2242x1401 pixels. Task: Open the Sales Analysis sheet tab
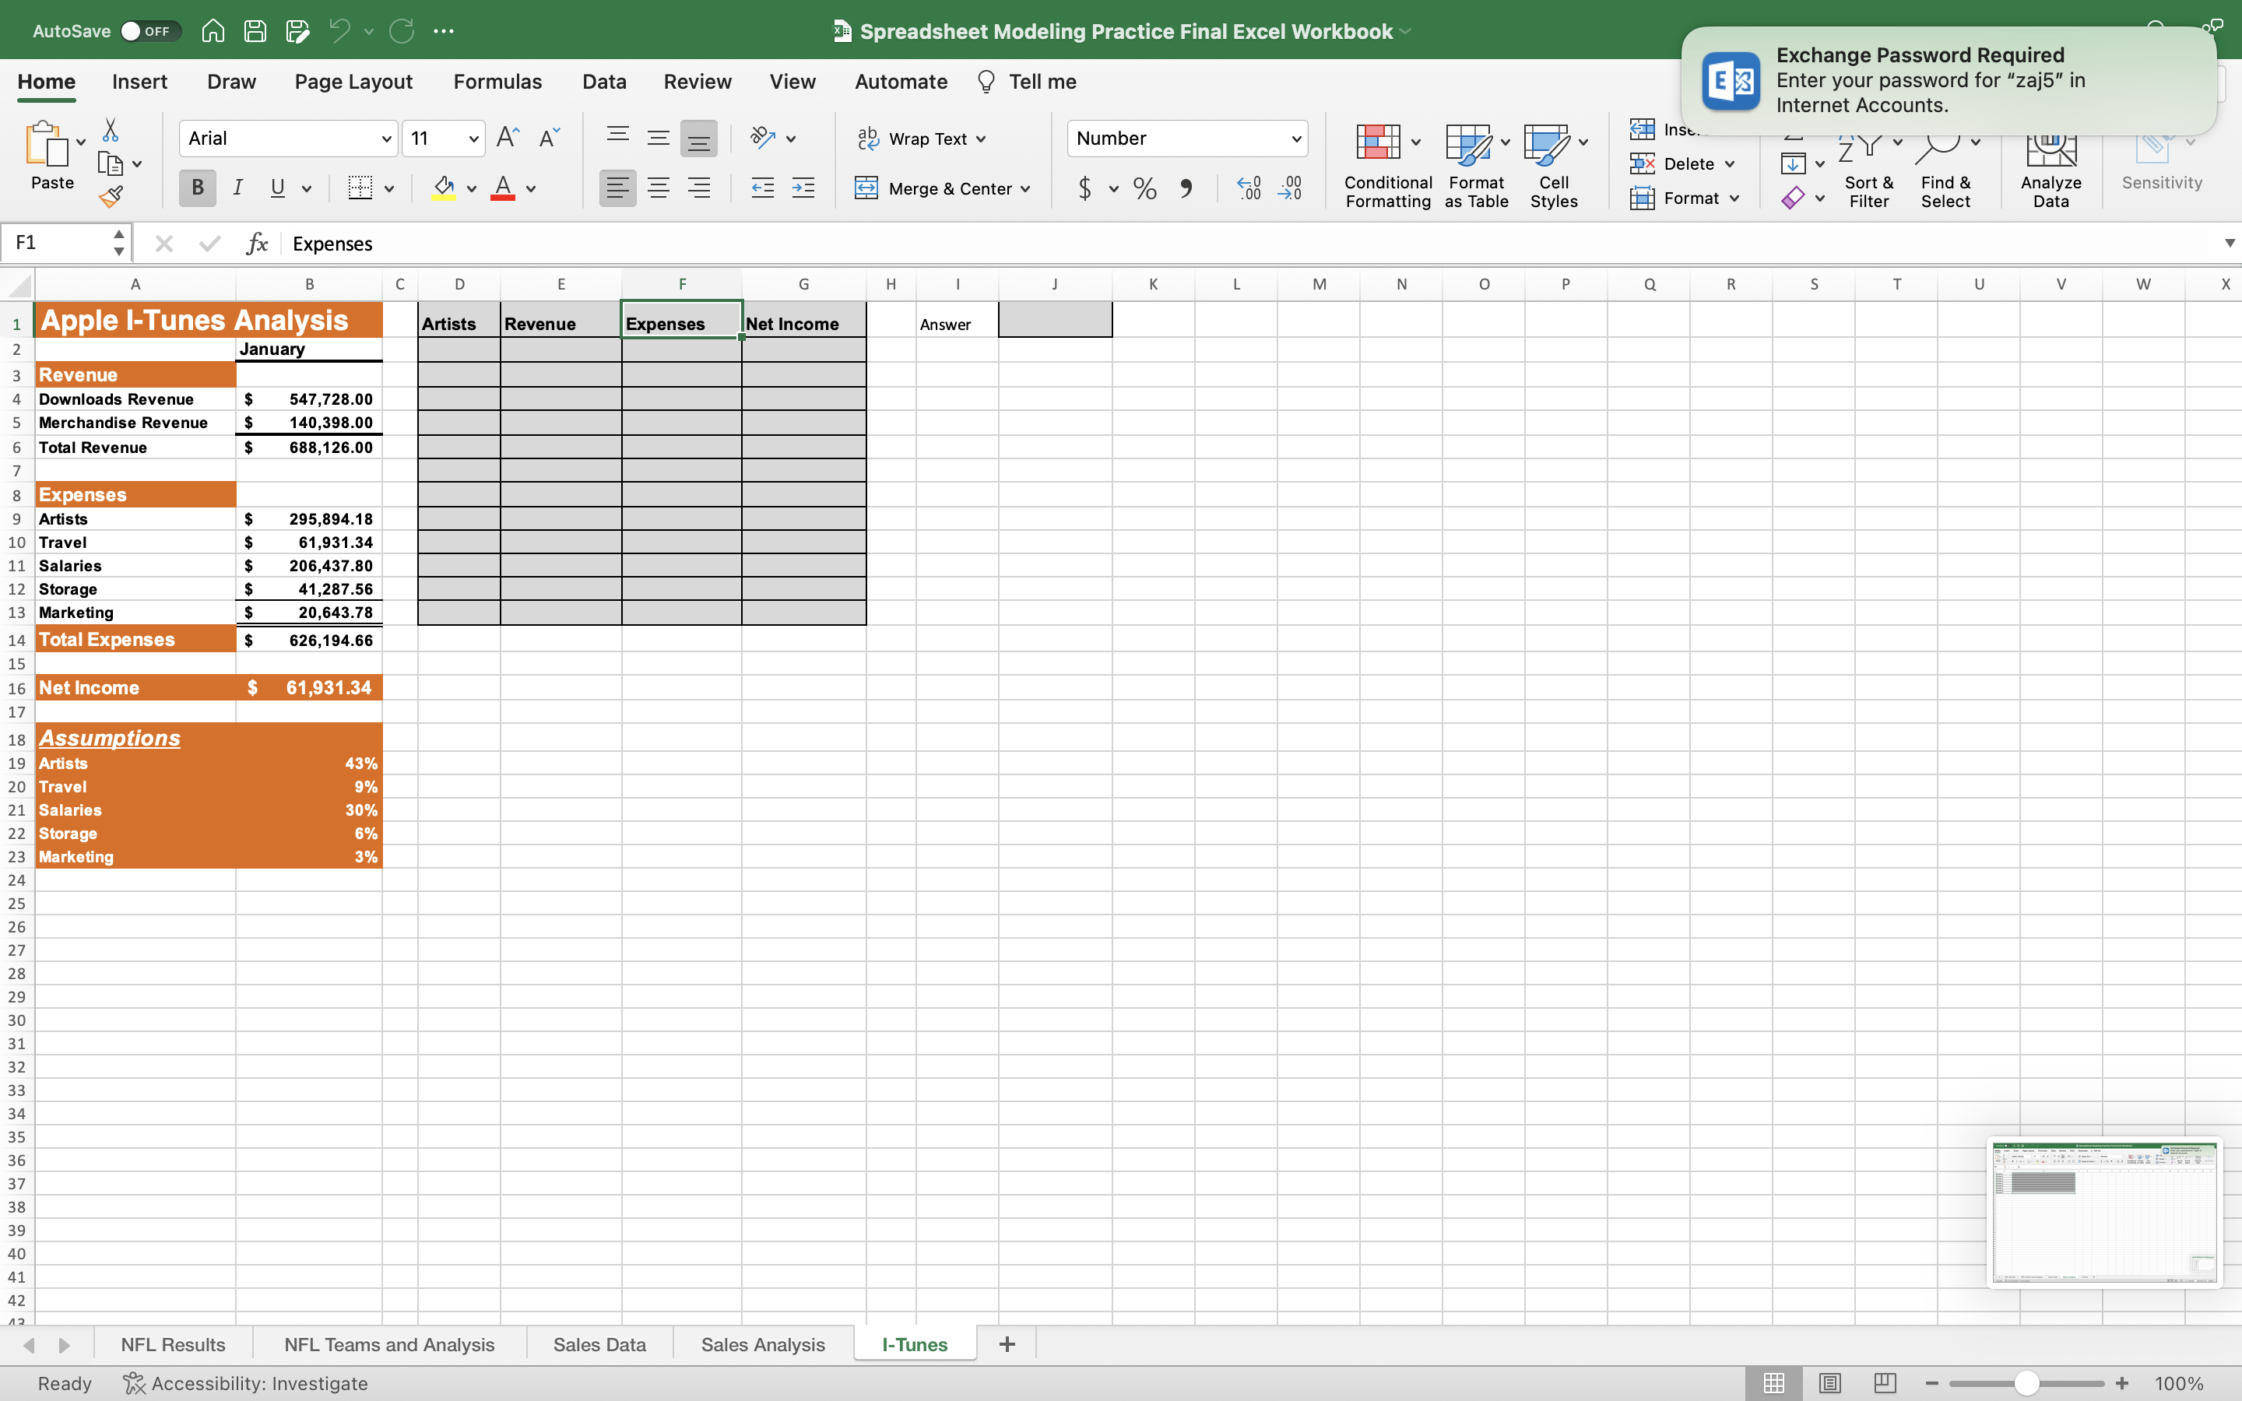(761, 1343)
